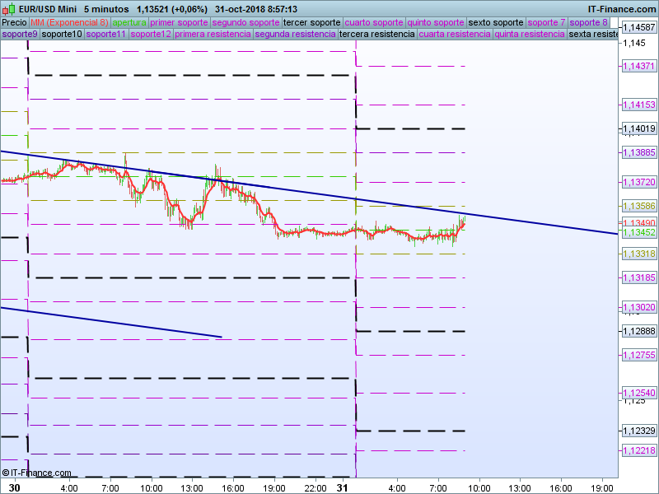
Task: Click the sexto soporte label
Action: point(496,22)
